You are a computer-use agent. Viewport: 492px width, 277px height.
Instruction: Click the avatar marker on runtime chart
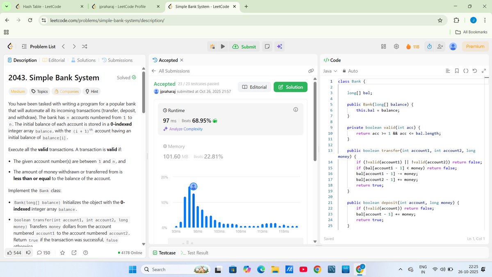click(x=194, y=186)
